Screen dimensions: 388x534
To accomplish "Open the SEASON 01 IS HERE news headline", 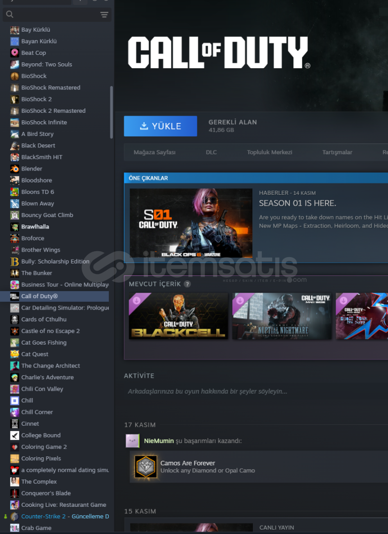I will (x=297, y=203).
